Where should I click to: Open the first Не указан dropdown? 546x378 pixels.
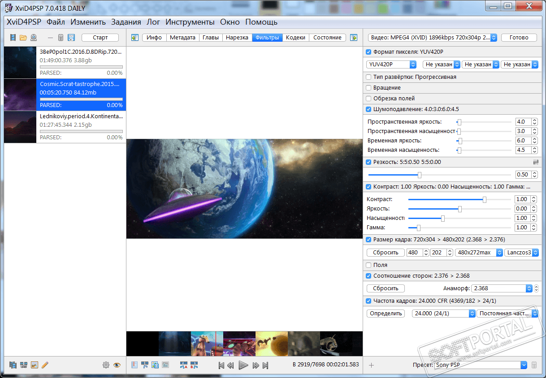tap(442, 64)
